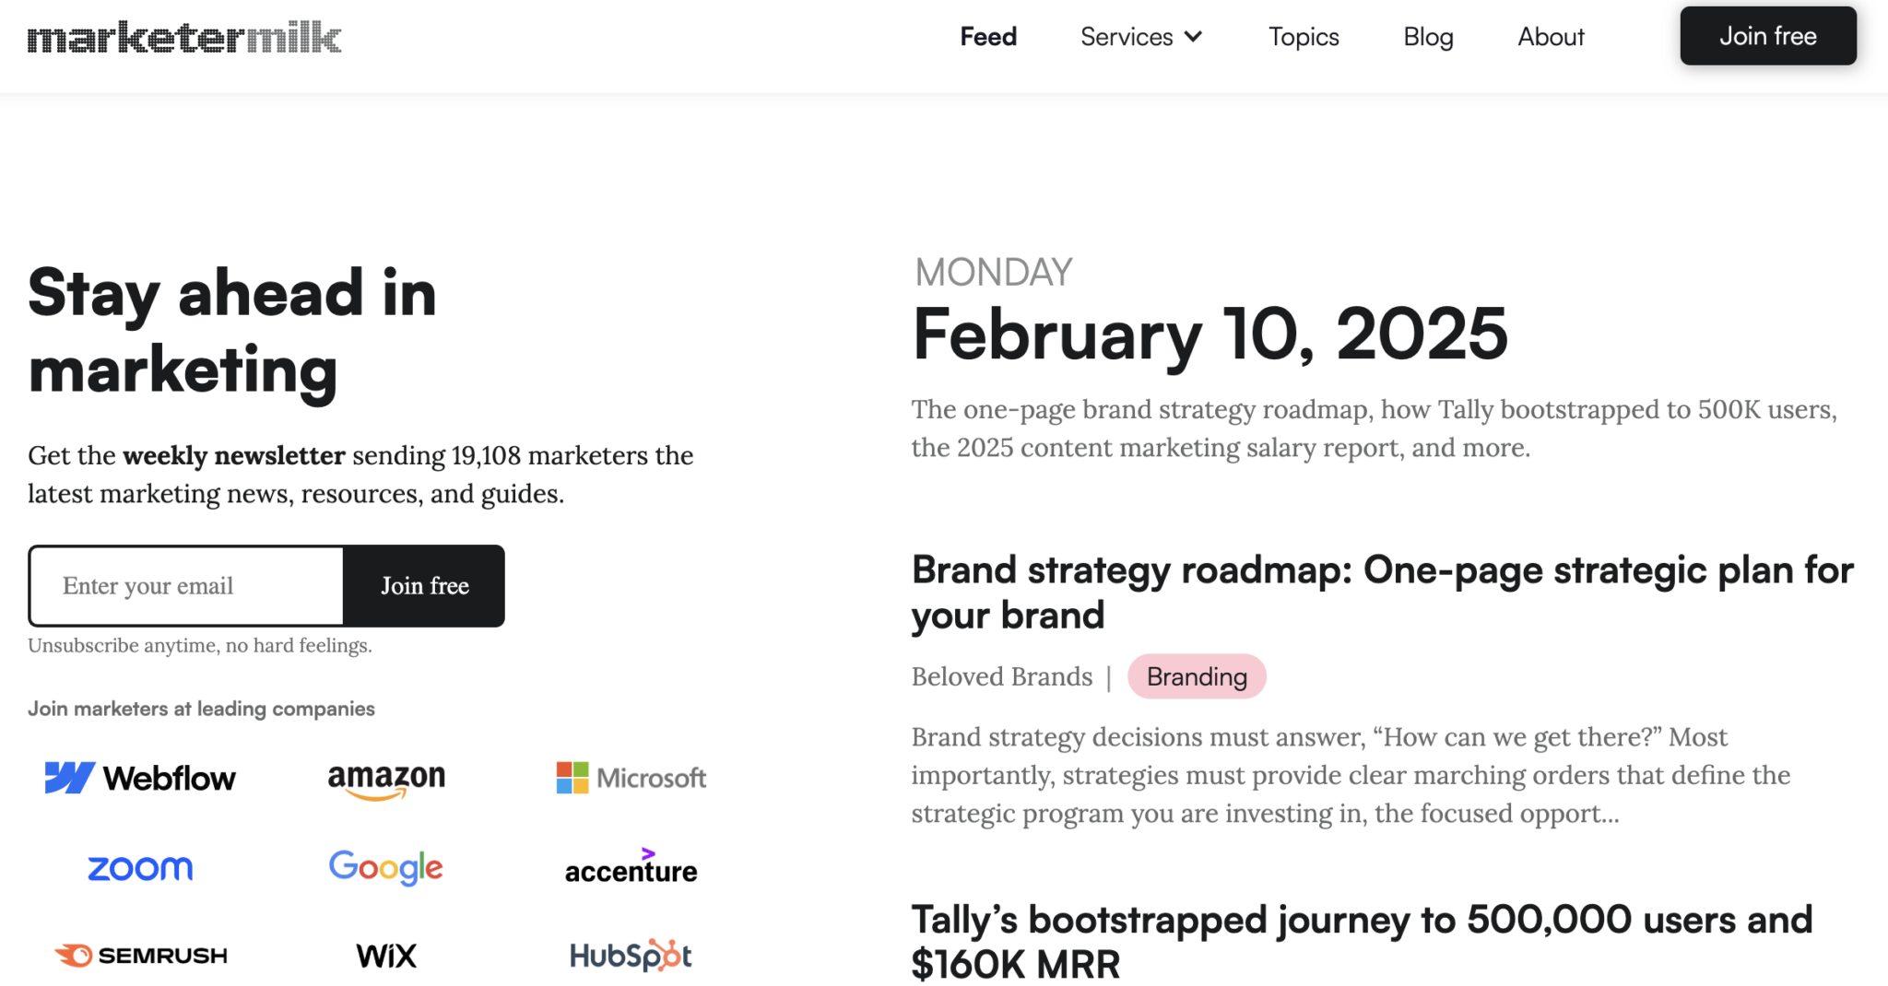Expand the Services dropdown menu

pyautogui.click(x=1140, y=37)
